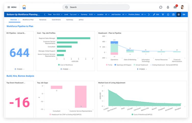Switch to the Workforce Plan tab
The height and width of the screenshot is (123, 192).
point(28,20)
